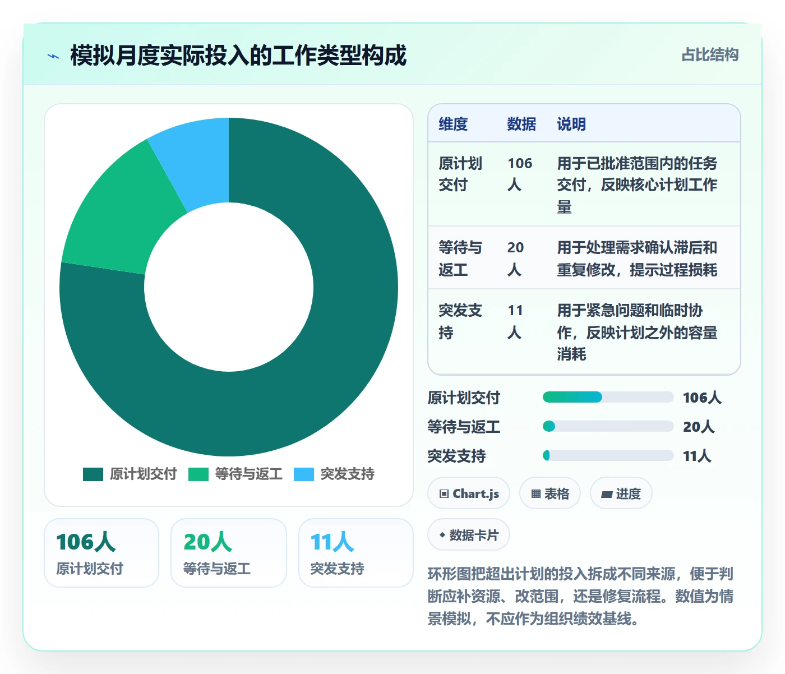This screenshot has width=785, height=674.
Task: Click the 106人 原计划交付 data card
Action: pos(101,553)
